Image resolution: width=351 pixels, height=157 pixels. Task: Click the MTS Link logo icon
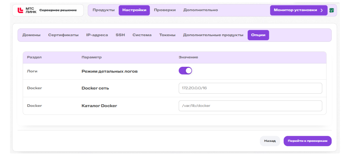click(20, 10)
